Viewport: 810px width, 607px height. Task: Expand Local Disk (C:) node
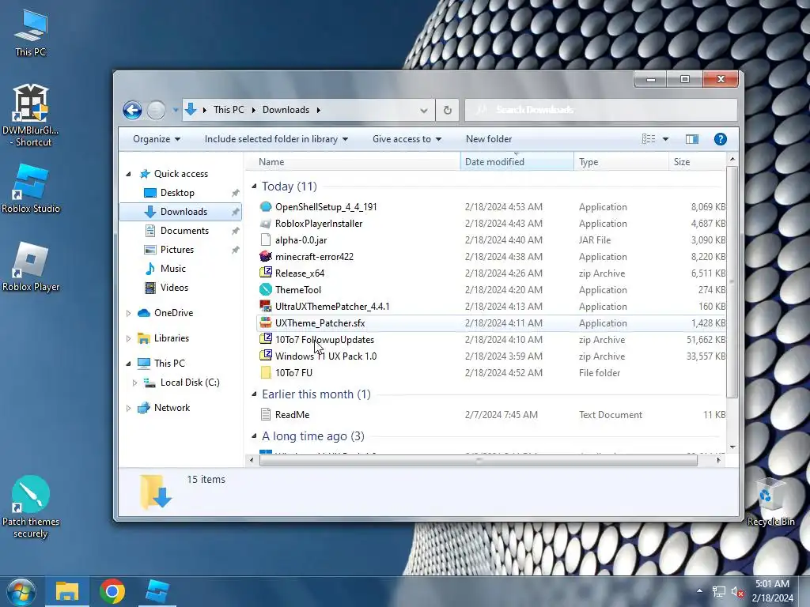click(134, 383)
